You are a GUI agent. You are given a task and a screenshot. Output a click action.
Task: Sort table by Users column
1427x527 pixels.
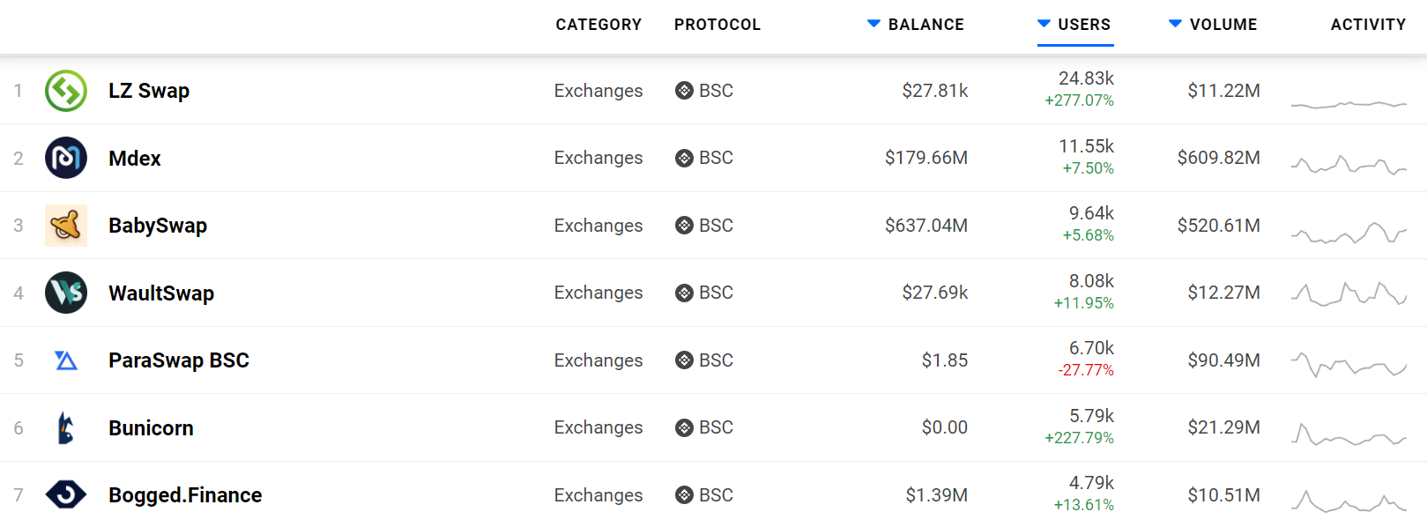click(x=1083, y=25)
